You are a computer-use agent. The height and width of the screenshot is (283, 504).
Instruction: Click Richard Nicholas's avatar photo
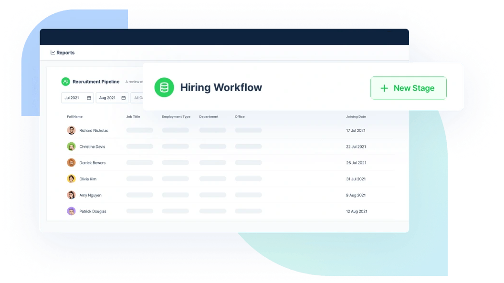71,130
